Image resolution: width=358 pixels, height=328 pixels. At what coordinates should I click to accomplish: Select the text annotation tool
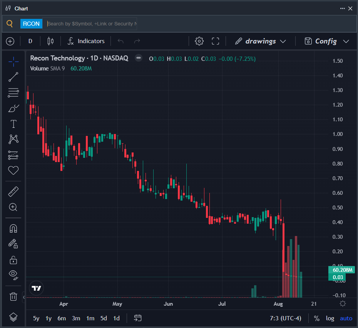coord(13,124)
